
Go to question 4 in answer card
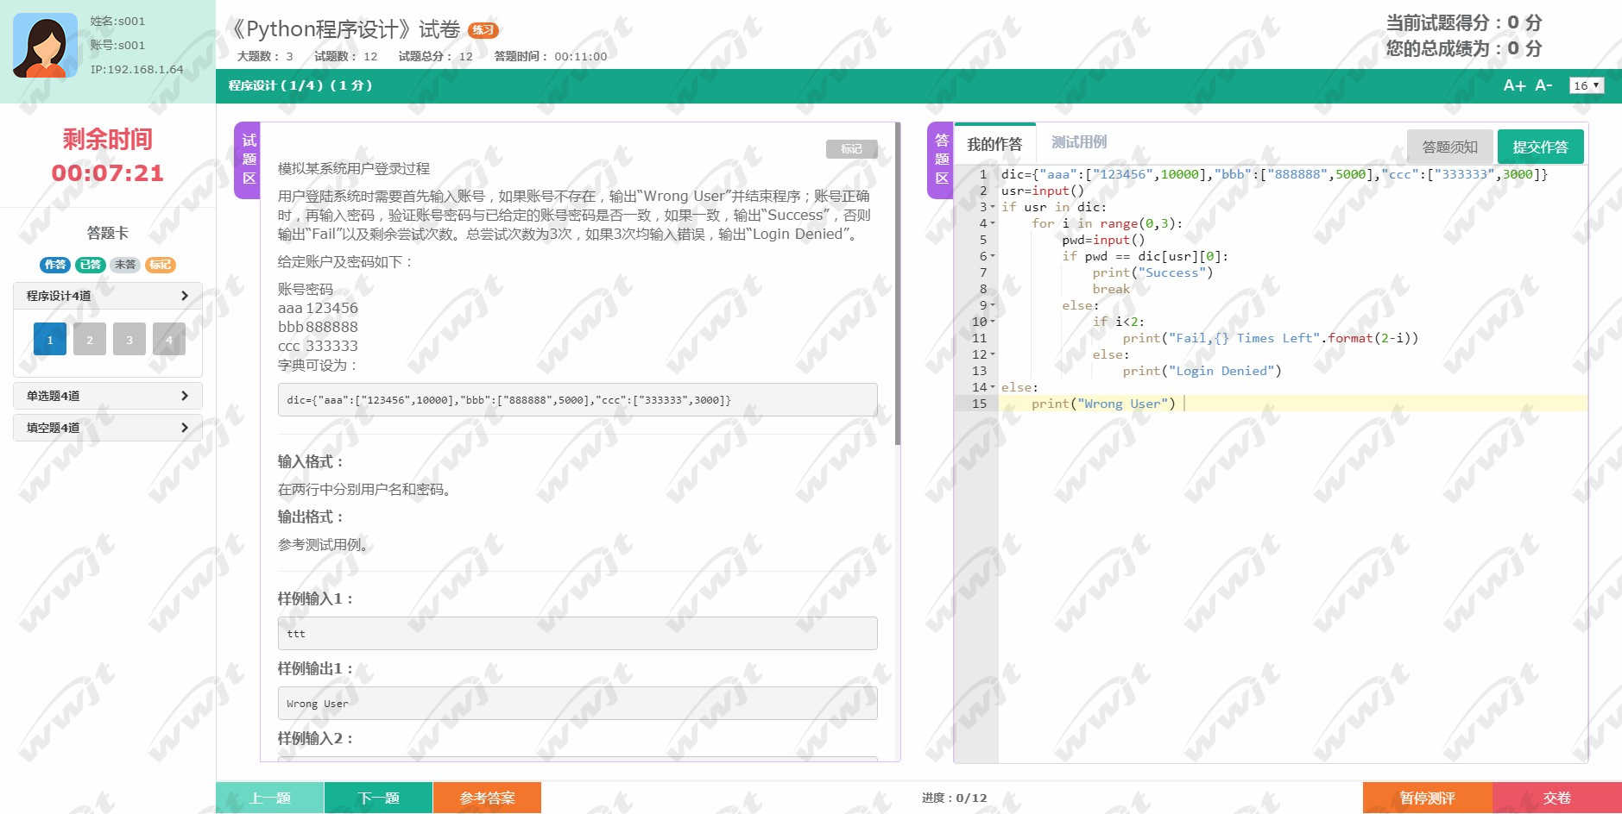click(169, 339)
